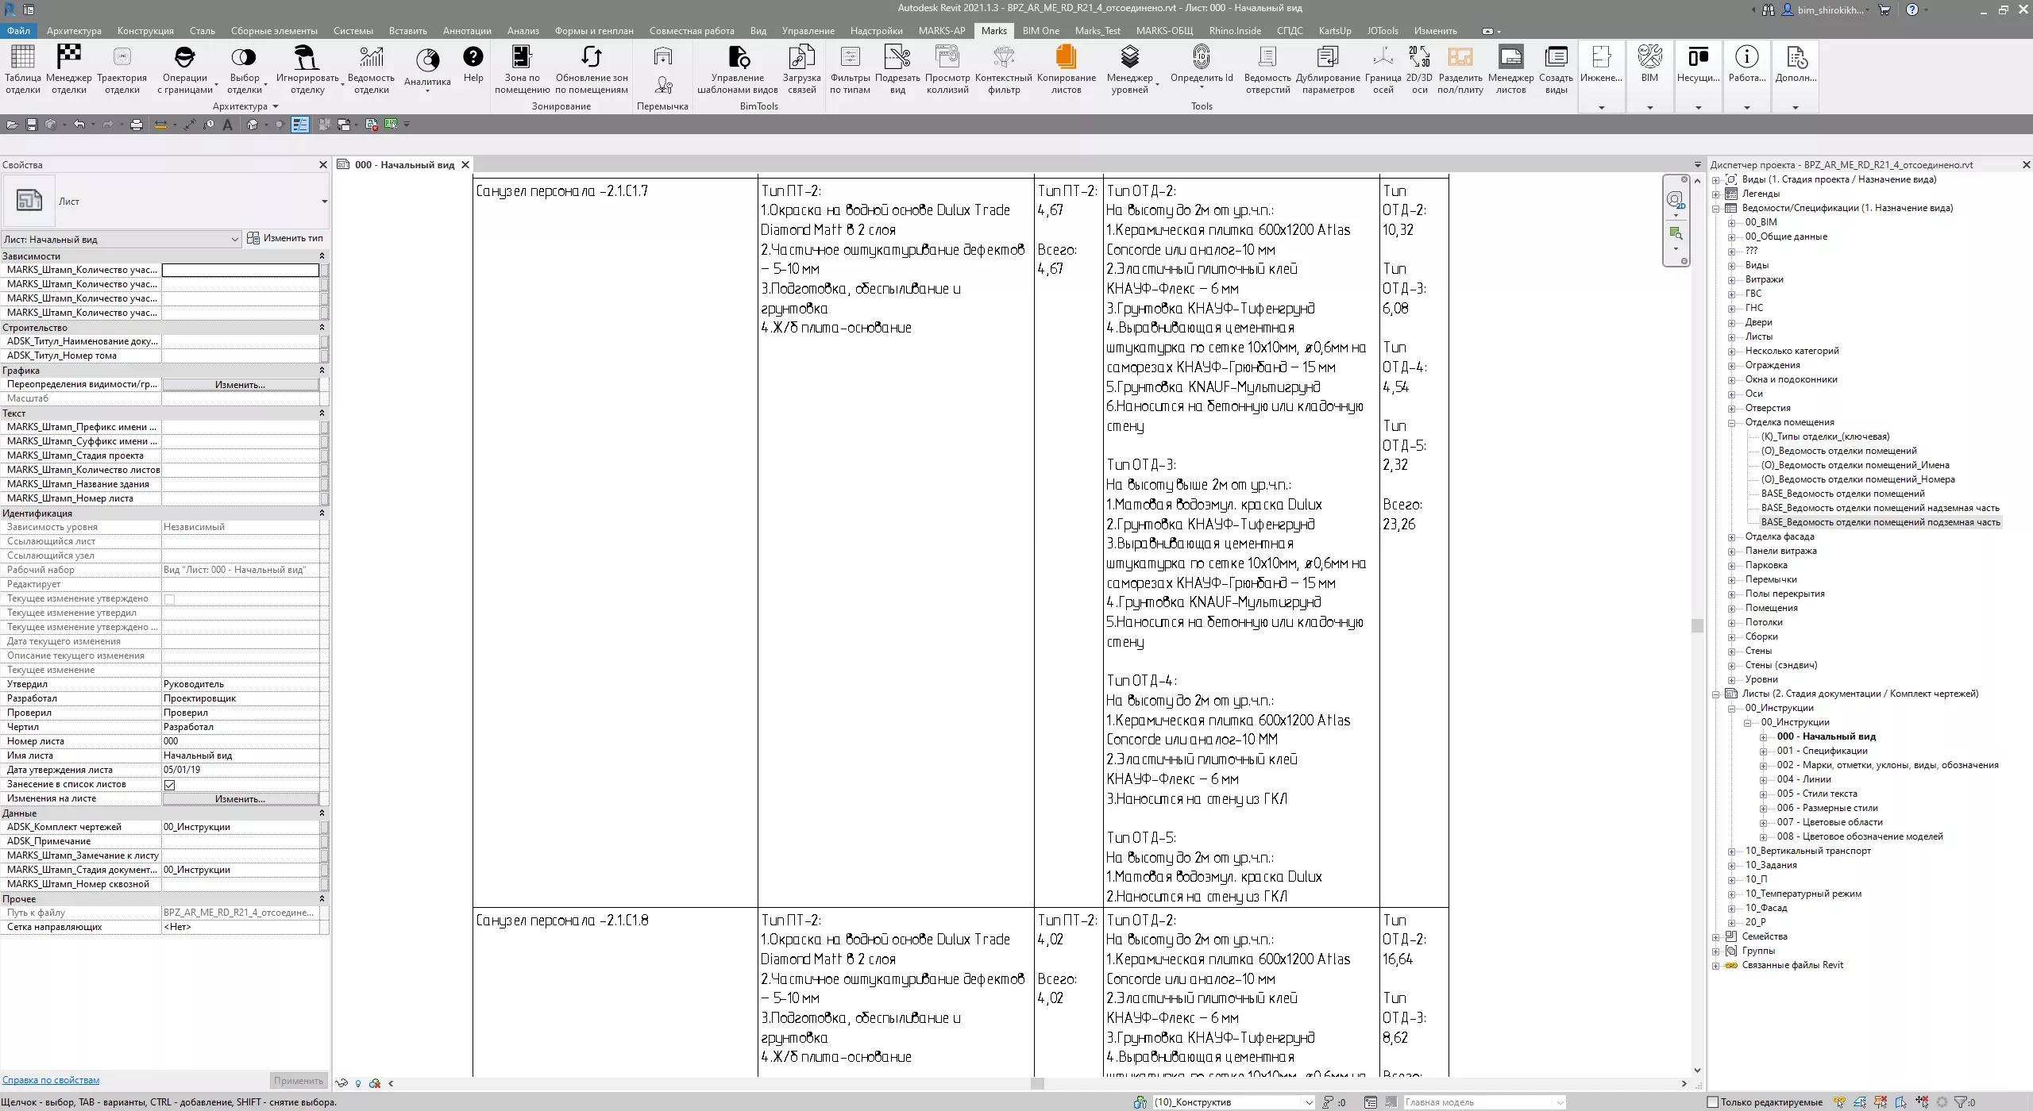The height and width of the screenshot is (1111, 2033).
Task: Toggle Текущее изменение утверждено checkbox
Action: (x=169, y=599)
